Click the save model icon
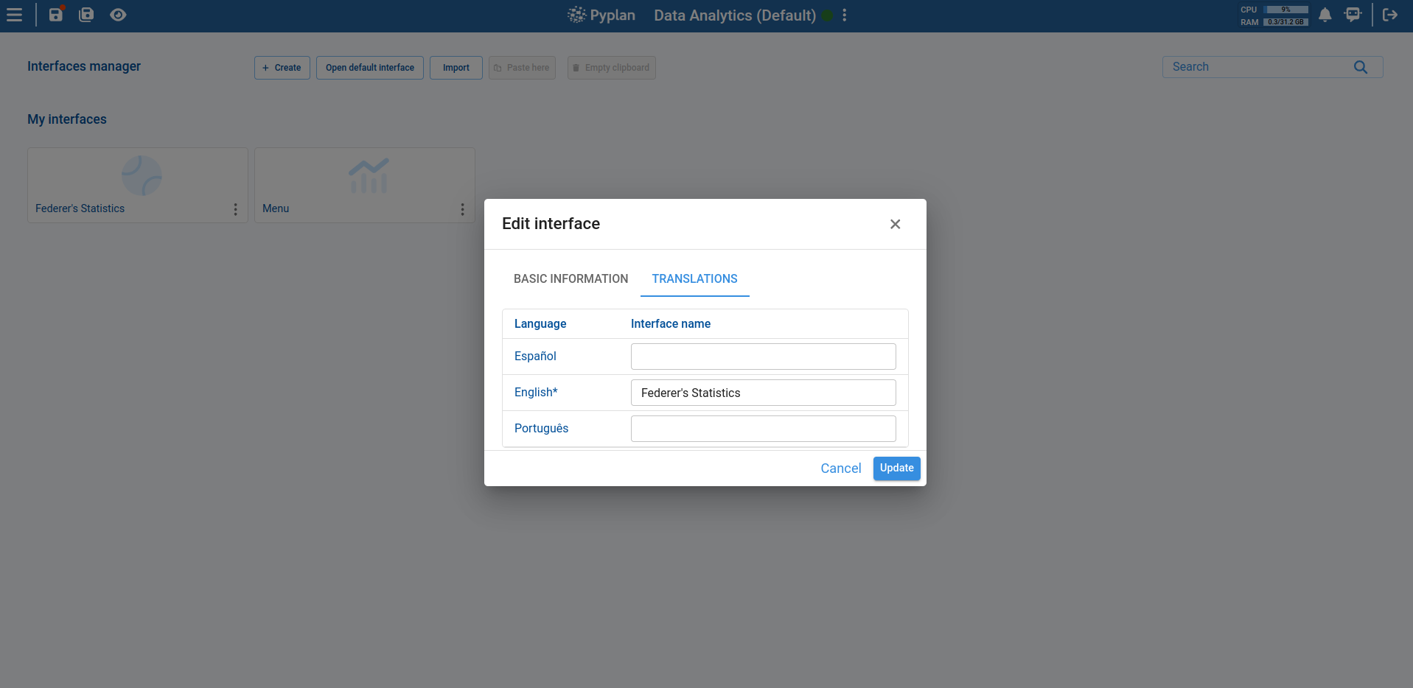The image size is (1413, 688). [56, 15]
